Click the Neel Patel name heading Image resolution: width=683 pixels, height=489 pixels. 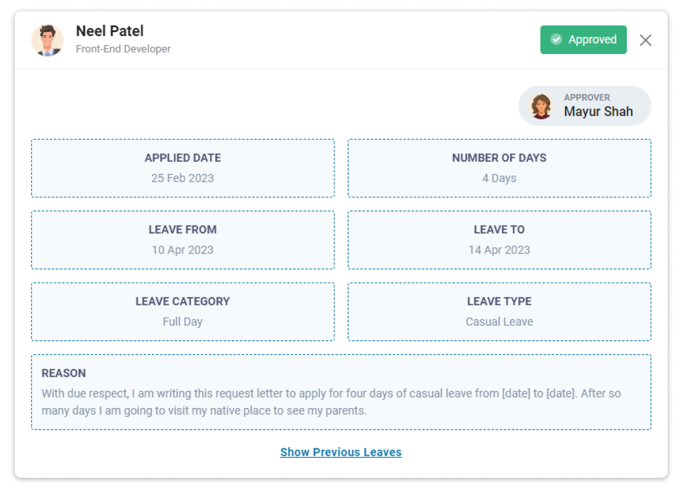(x=110, y=31)
